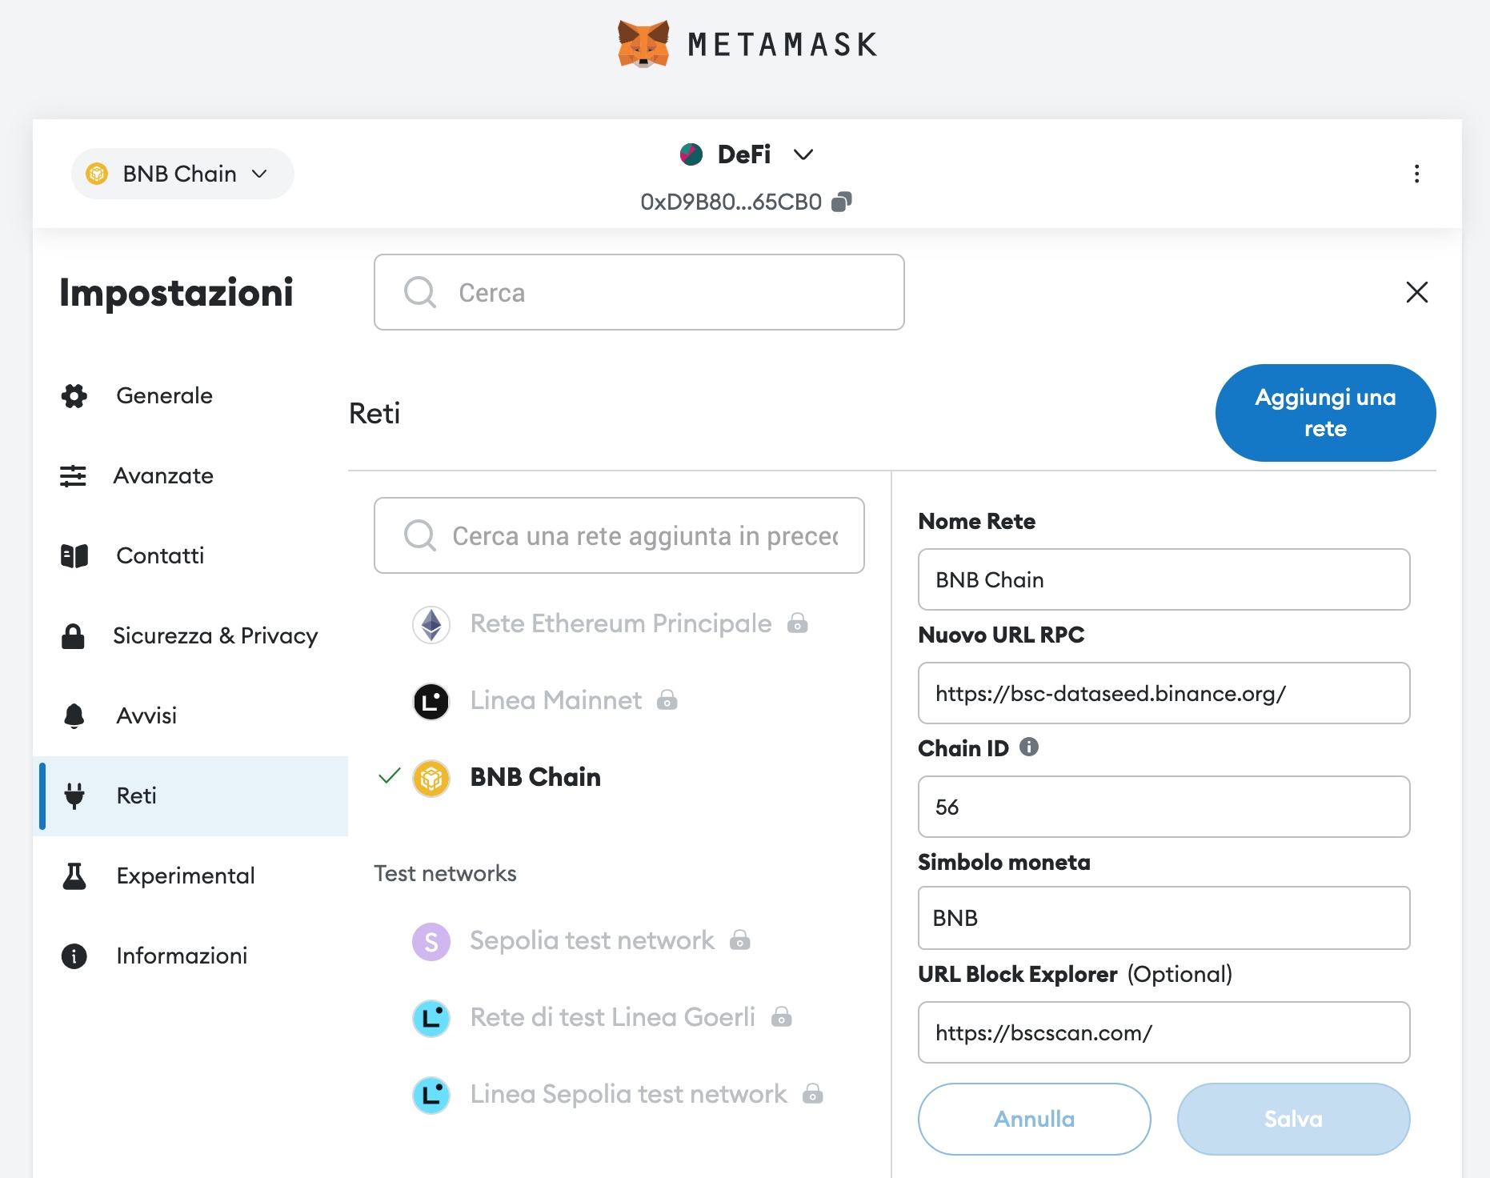Select BNB Chain in the network list
The image size is (1490, 1178).
[535, 777]
